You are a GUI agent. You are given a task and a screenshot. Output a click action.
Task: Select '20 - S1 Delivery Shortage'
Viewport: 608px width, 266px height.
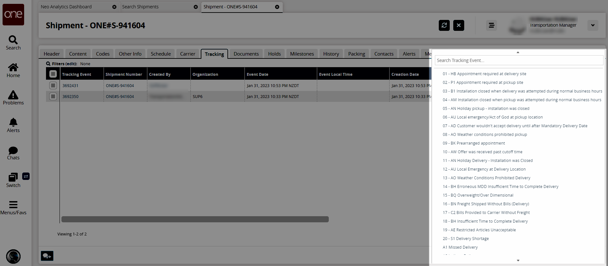(x=466, y=238)
